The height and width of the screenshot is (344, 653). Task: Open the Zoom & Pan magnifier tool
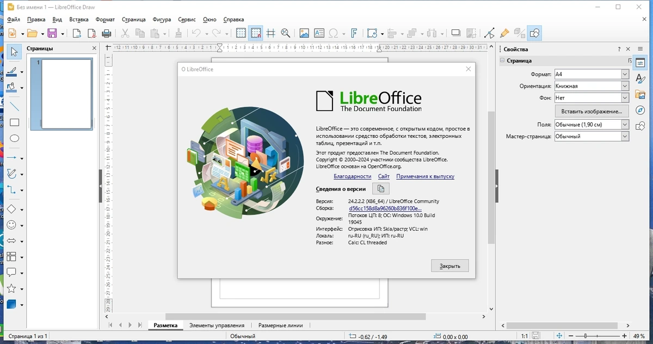tap(286, 33)
